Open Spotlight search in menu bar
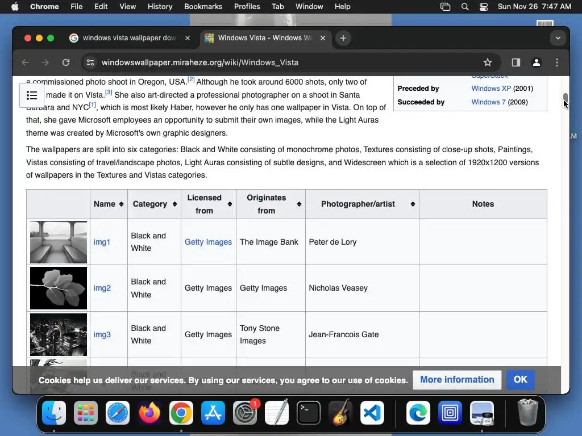 (465, 7)
